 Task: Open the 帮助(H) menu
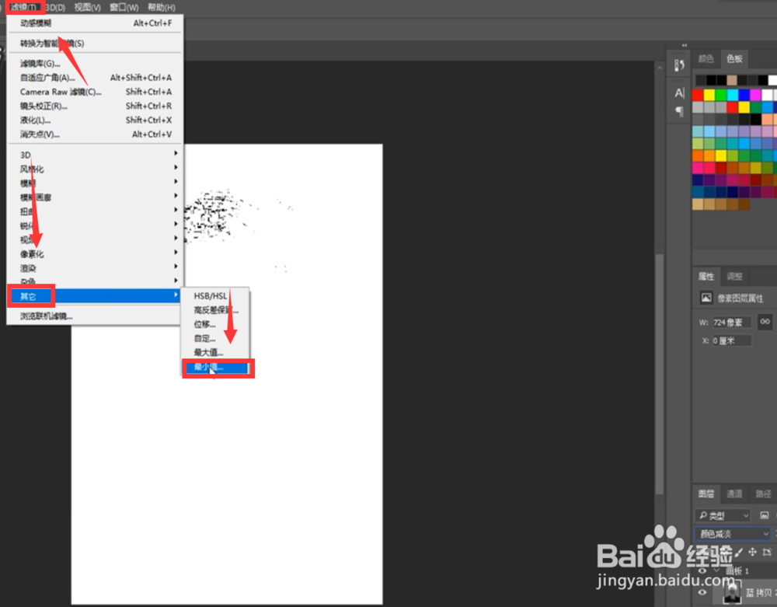click(162, 8)
